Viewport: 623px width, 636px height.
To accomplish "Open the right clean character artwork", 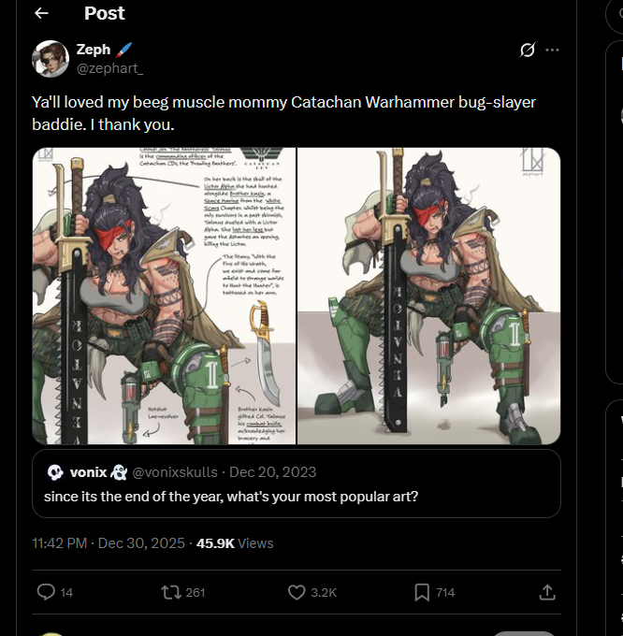I will coord(428,296).
